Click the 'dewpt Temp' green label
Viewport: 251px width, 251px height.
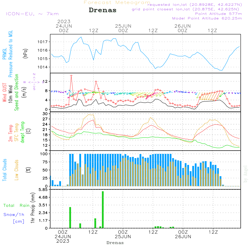click(22, 132)
